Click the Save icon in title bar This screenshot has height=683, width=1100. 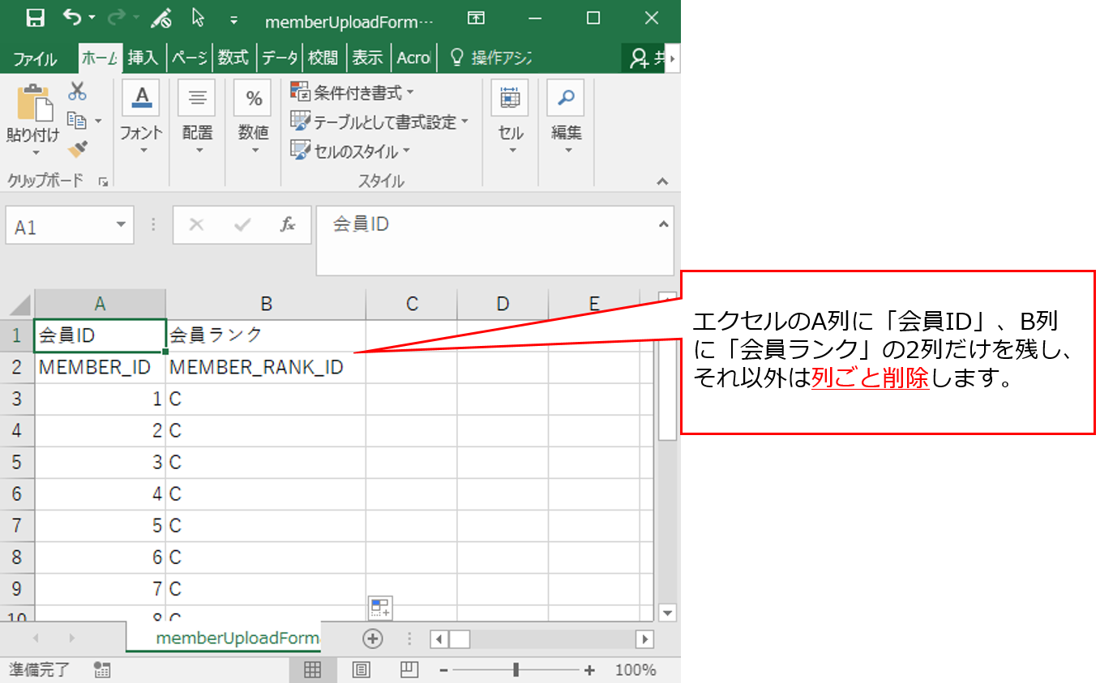(35, 18)
